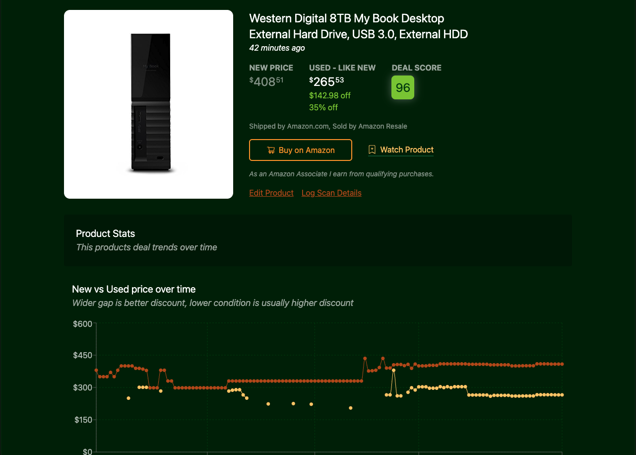The height and width of the screenshot is (455, 636).
Task: Click the Western Digital 8TB product title
Action: click(x=358, y=26)
